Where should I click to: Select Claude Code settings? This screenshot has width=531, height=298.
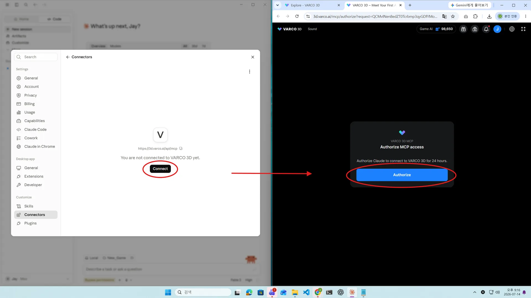point(36,130)
